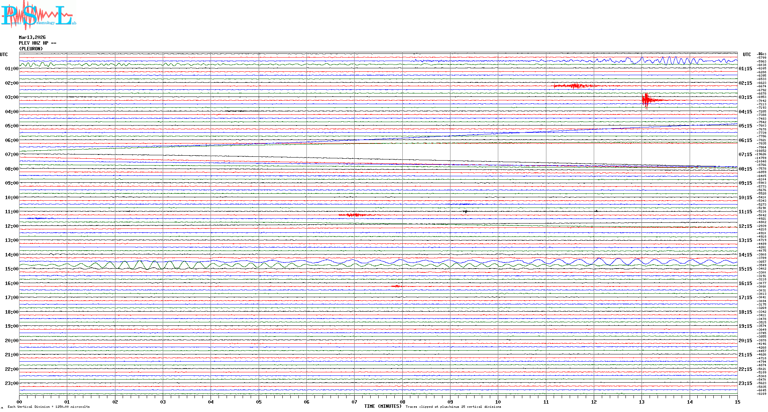The image size is (768, 412).
Task: Click minute marker 05 on bottom axis
Action: click(259, 402)
